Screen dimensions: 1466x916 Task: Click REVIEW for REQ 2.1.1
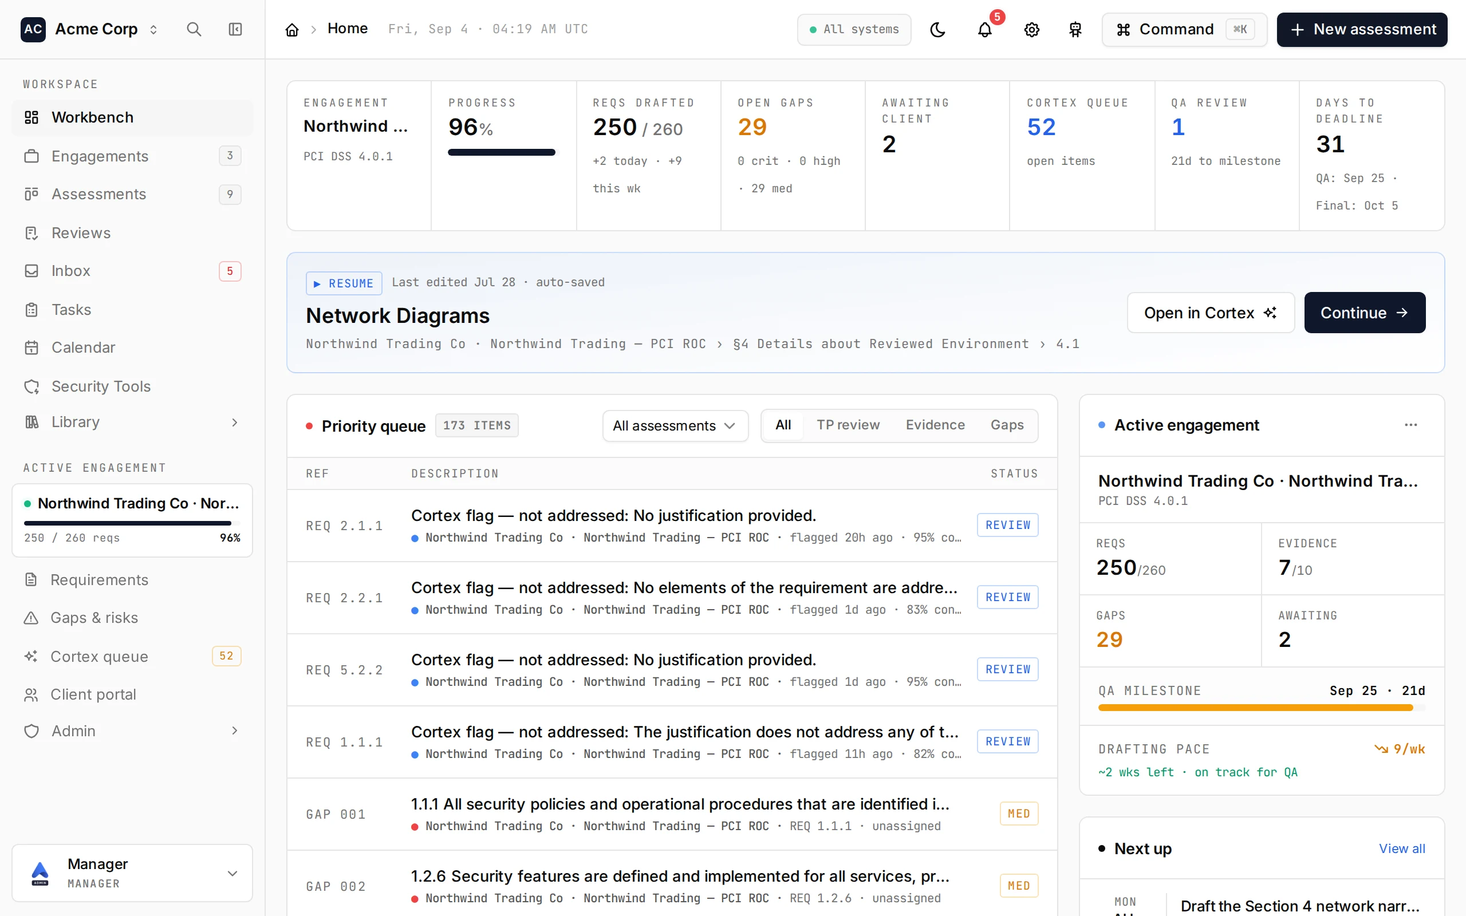coord(1007,525)
